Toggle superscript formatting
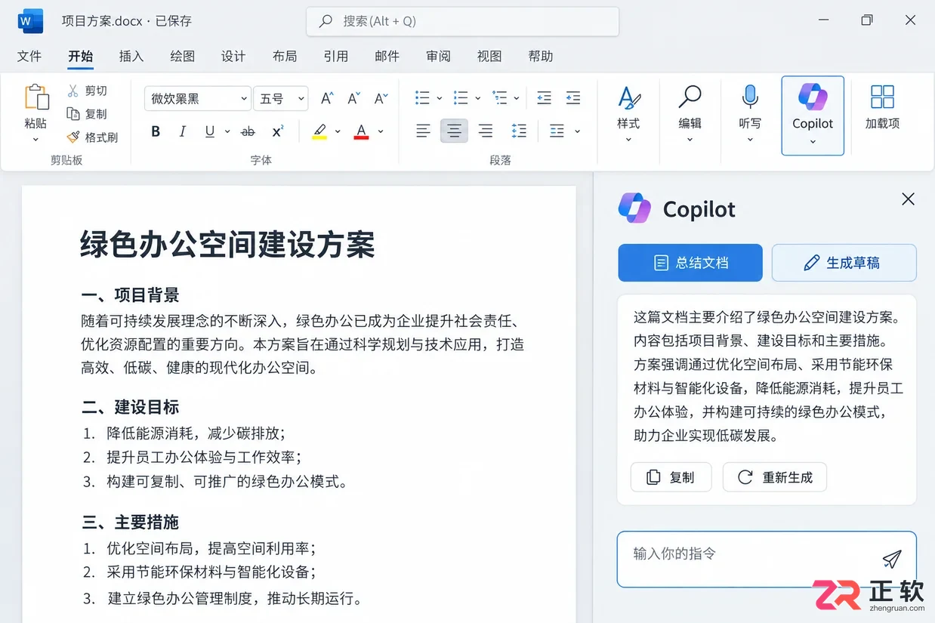 pyautogui.click(x=277, y=131)
